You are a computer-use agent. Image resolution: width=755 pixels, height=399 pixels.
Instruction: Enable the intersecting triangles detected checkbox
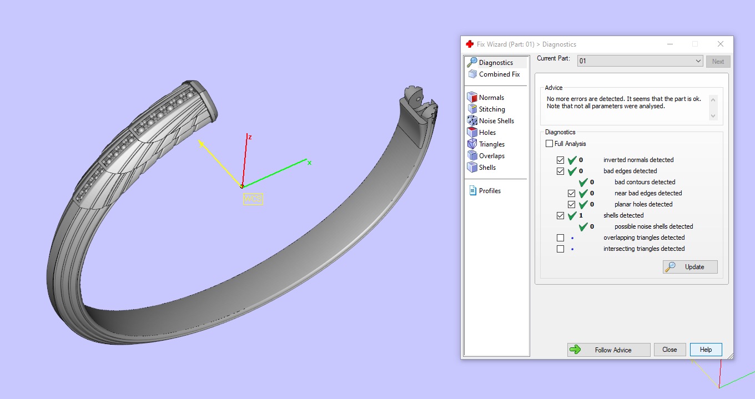point(560,249)
